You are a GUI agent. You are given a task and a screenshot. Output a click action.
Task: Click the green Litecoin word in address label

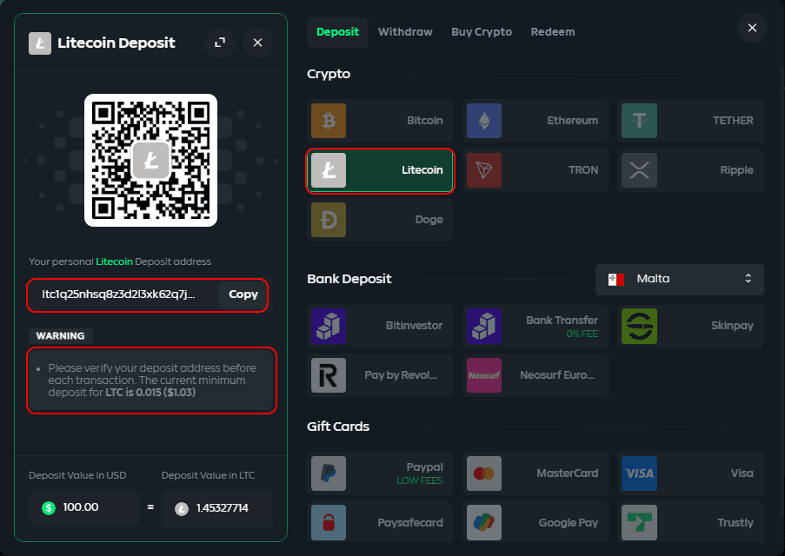114,261
